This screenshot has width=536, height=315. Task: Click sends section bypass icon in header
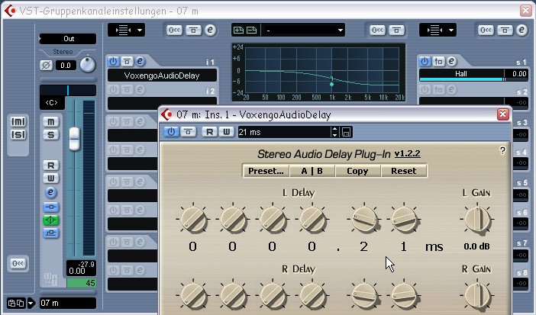(505, 30)
